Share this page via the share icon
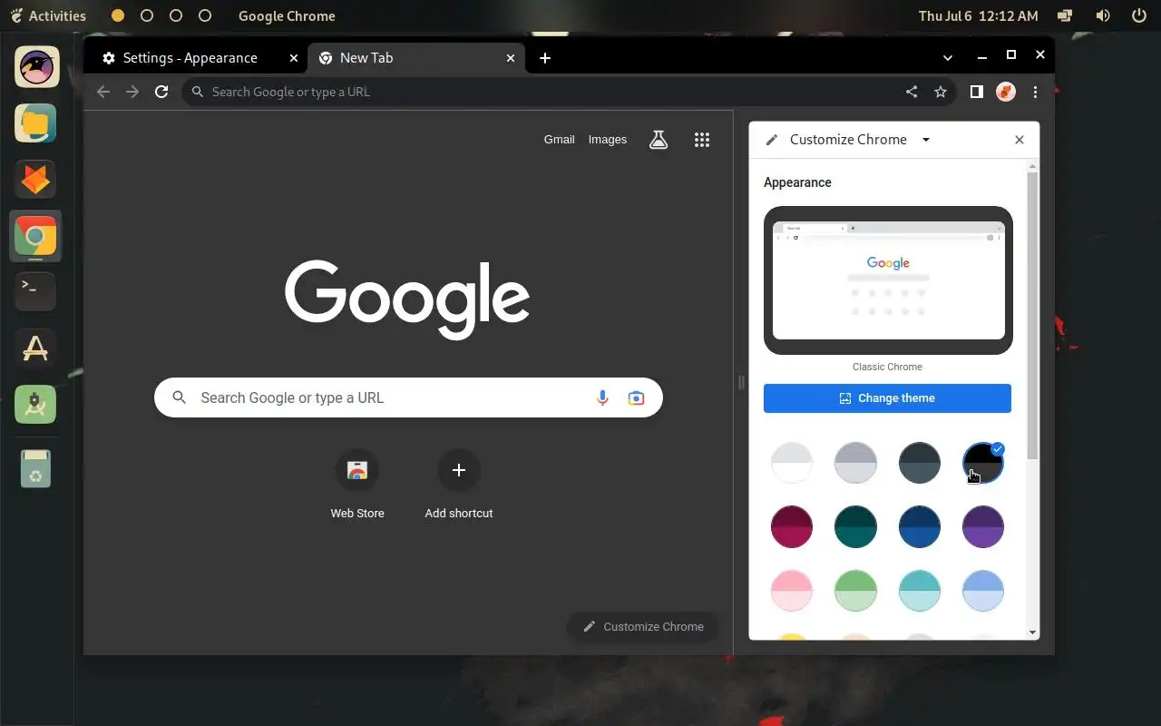This screenshot has width=1161, height=726. coord(912,92)
